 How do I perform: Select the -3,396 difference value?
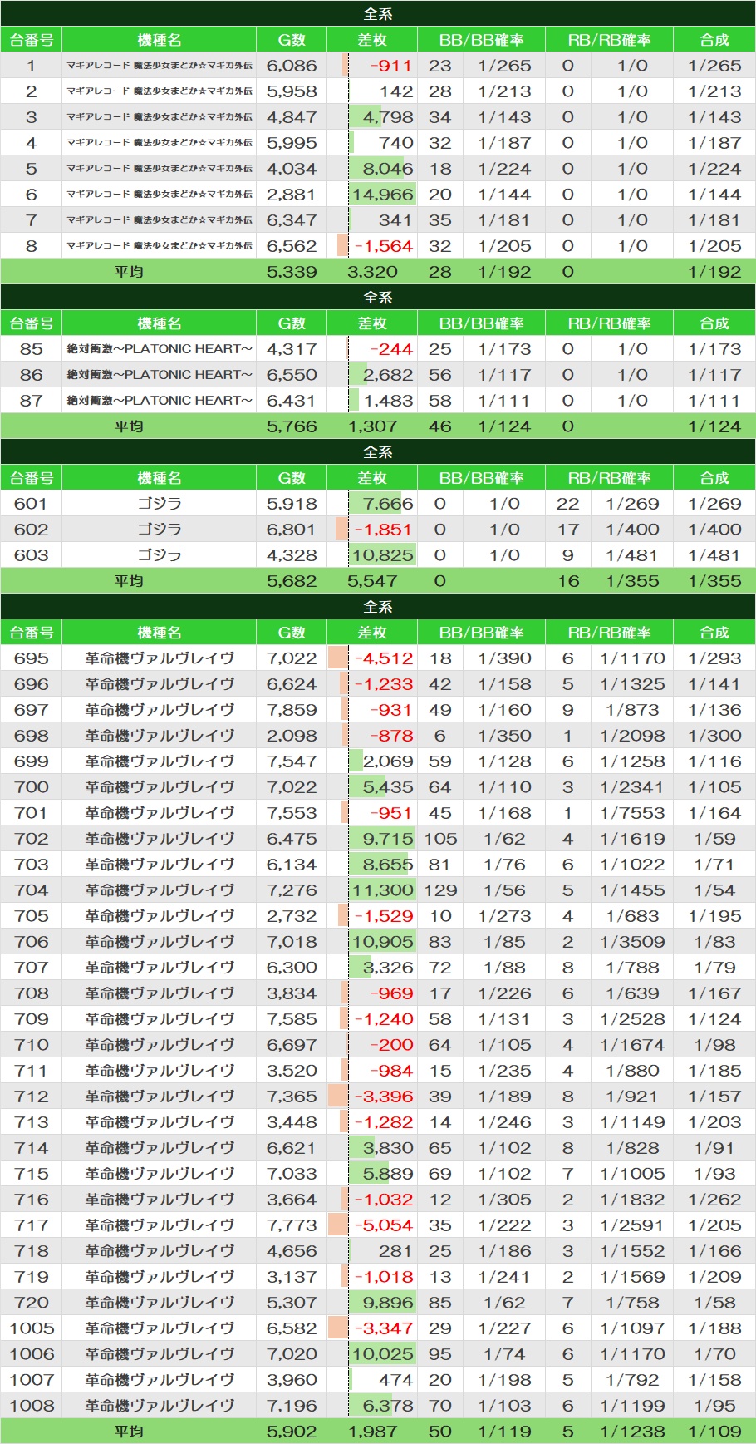tap(384, 1097)
